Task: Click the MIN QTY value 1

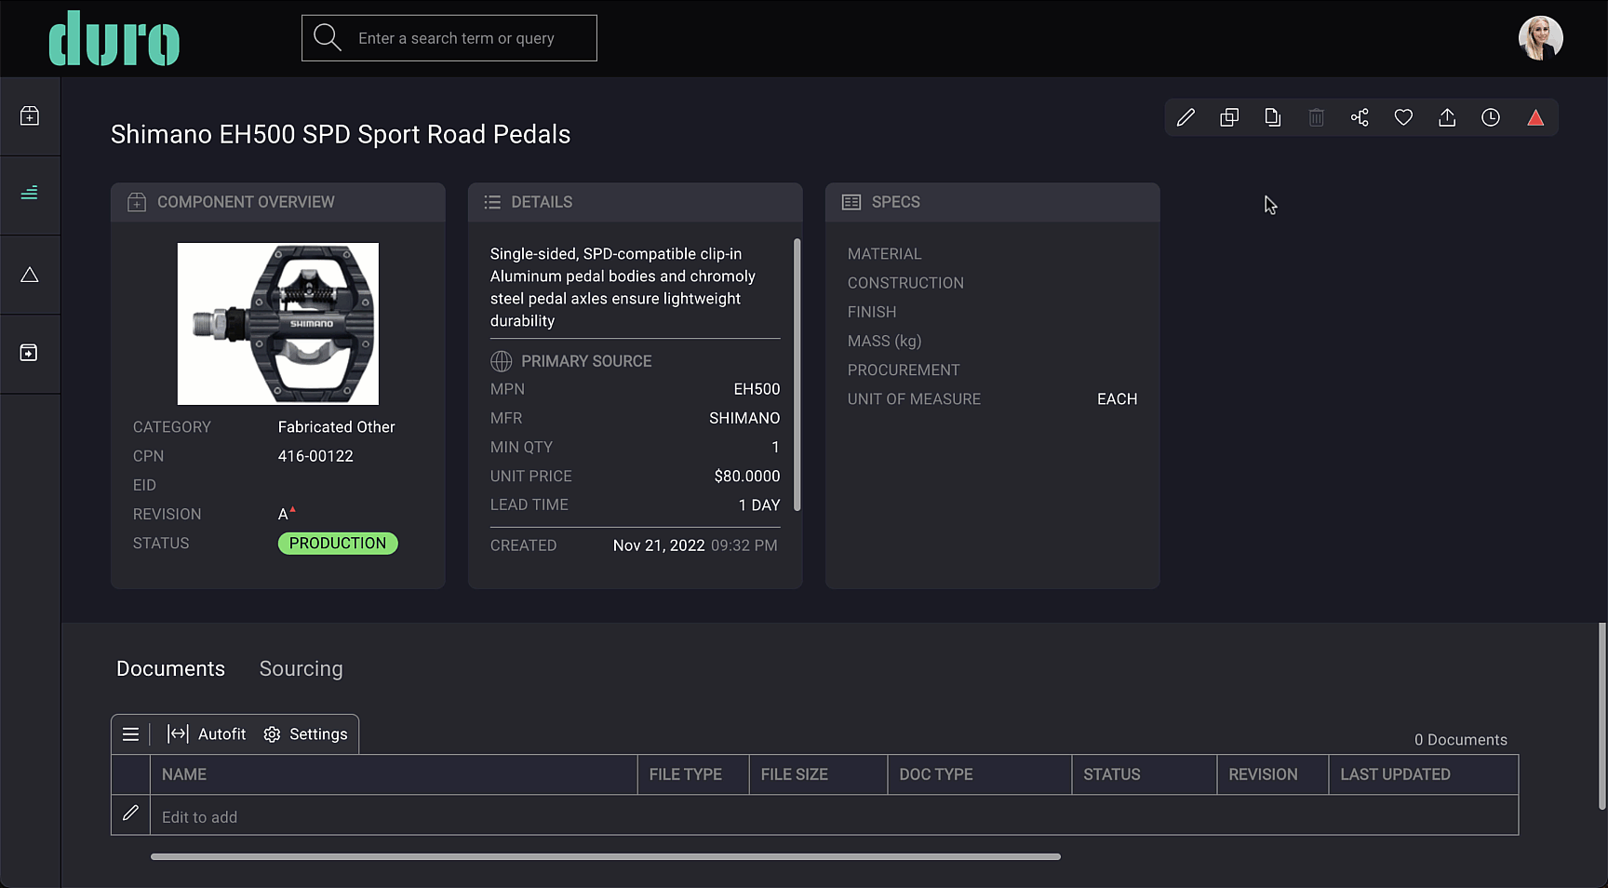Action: (775, 447)
